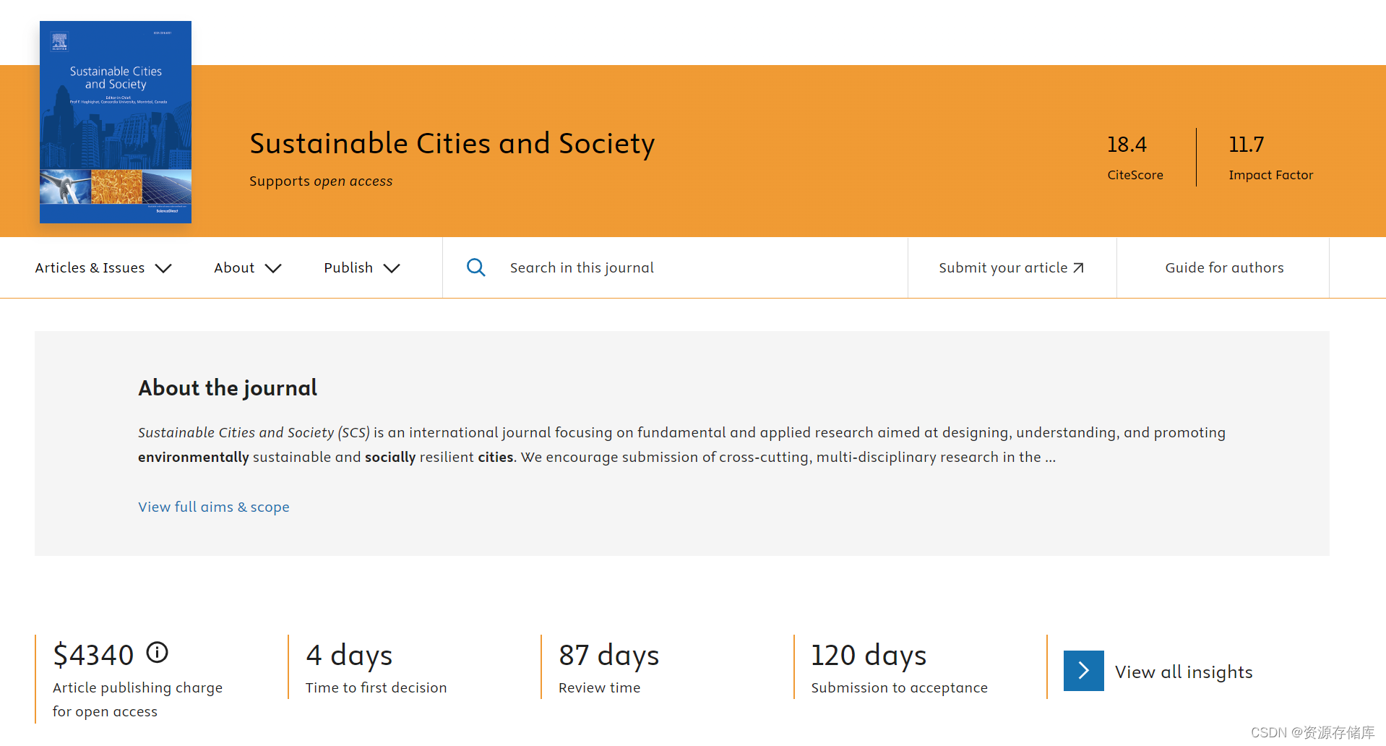Screen dimensions: 1386x746
Task: Click View all insights link
Action: tap(1184, 672)
